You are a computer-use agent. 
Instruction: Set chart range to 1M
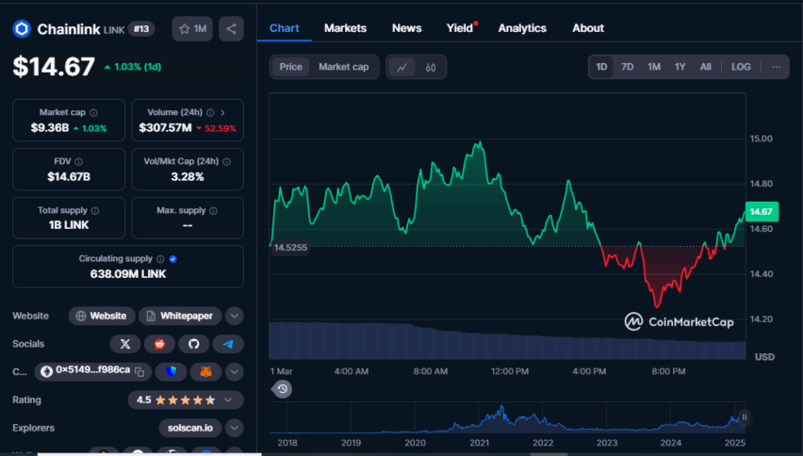pyautogui.click(x=654, y=67)
